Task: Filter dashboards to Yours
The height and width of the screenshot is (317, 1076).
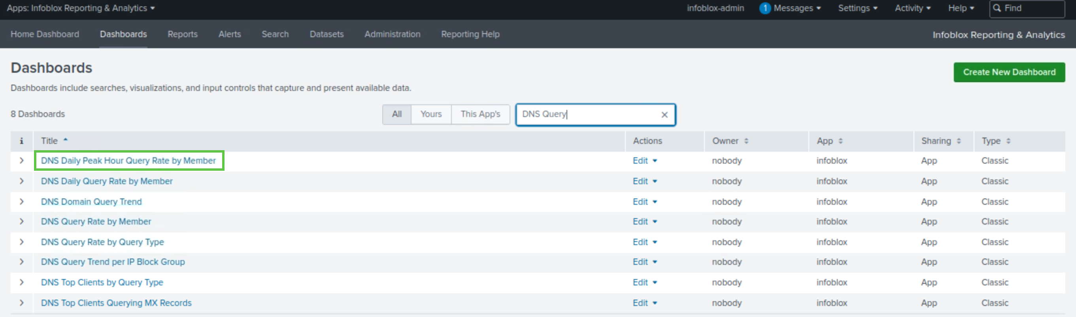Action: coord(430,115)
